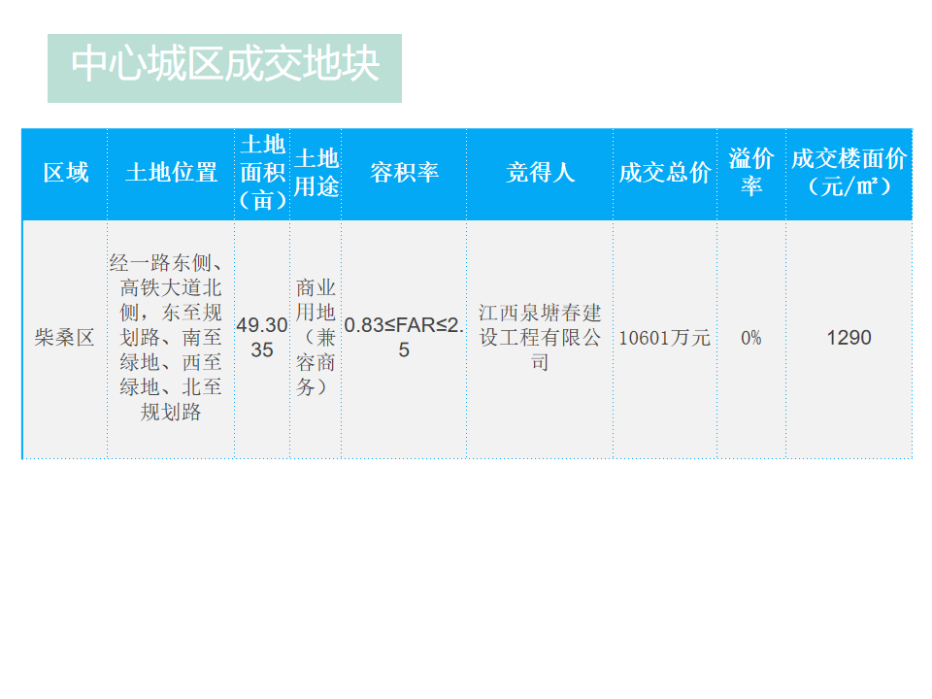Select the 0.83≤FAR≤2.5 cell
The width and height of the screenshot is (932, 699).
click(x=404, y=339)
